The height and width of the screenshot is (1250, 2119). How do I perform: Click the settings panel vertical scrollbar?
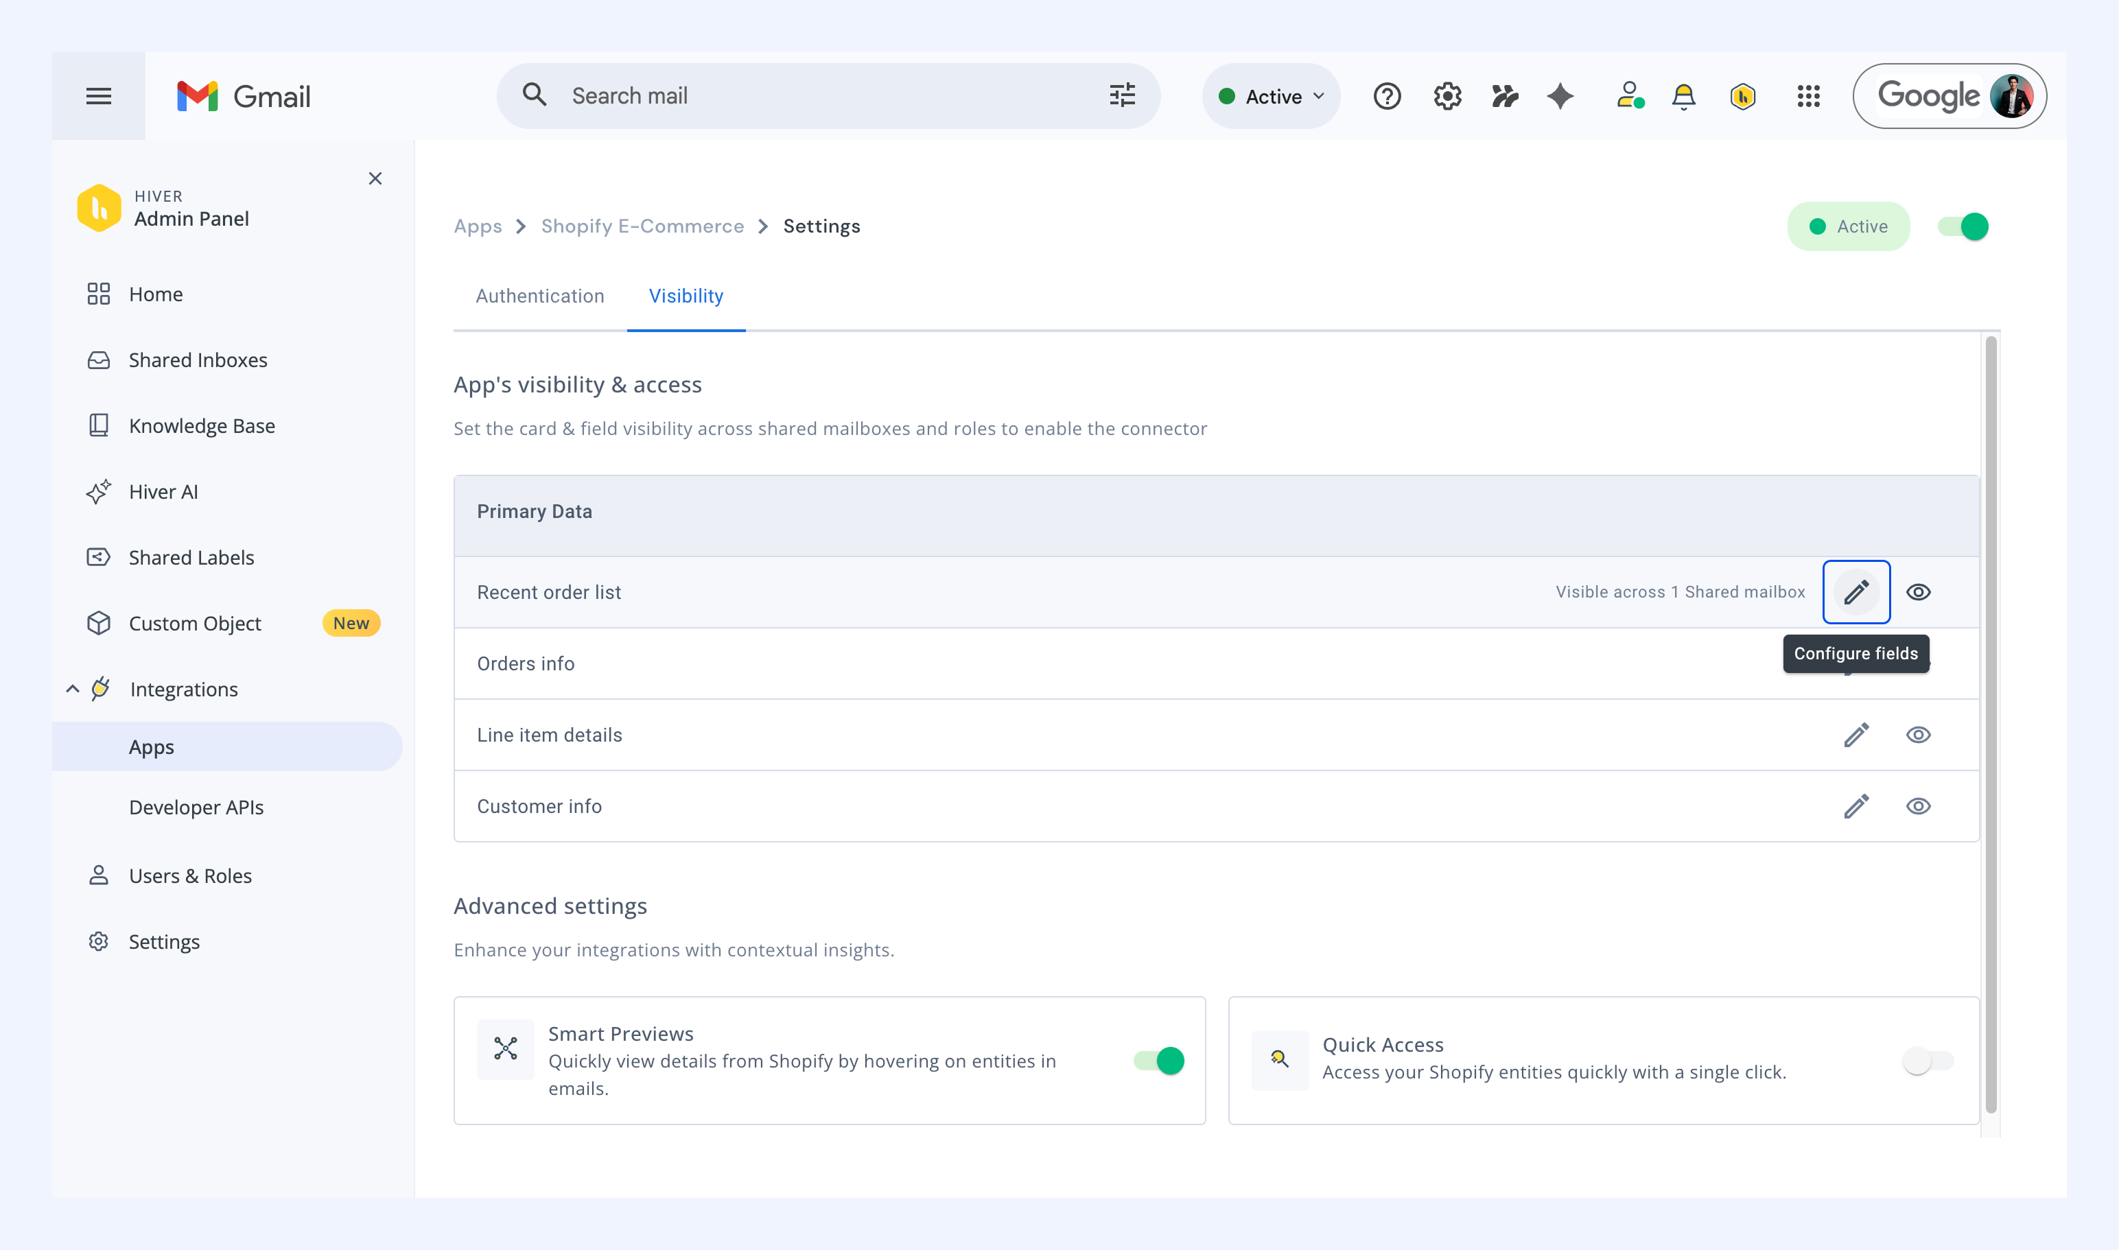1991,724
